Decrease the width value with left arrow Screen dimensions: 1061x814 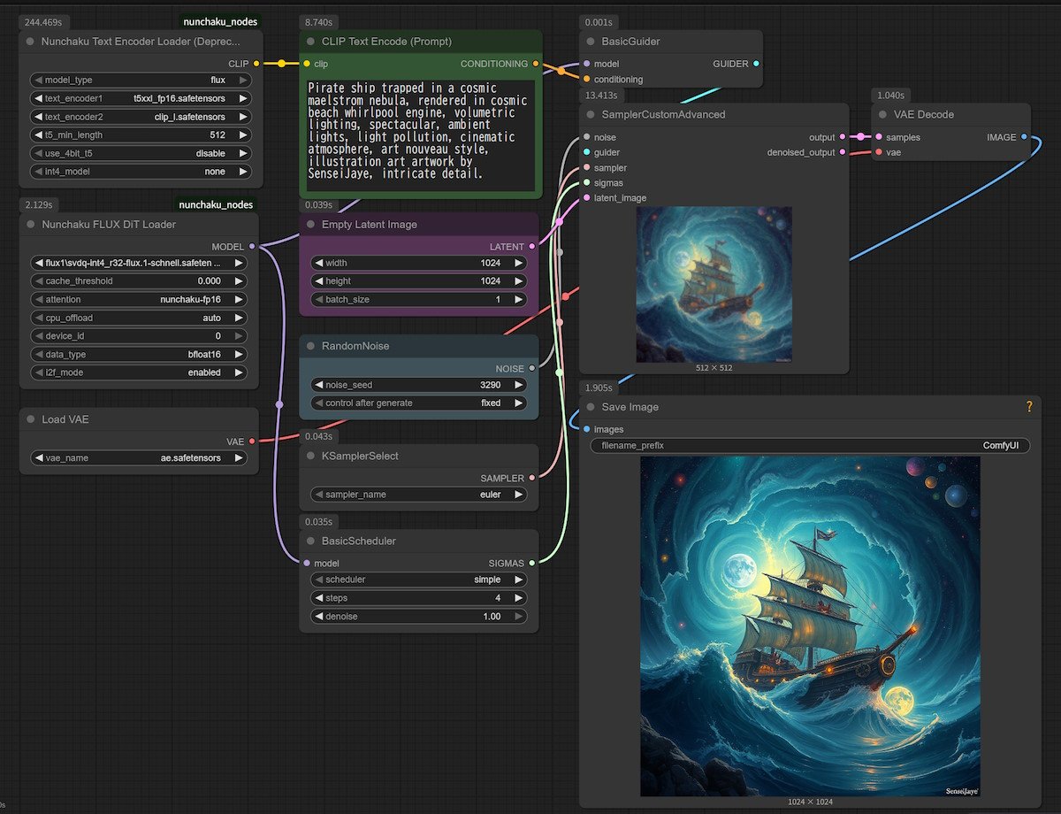point(317,263)
